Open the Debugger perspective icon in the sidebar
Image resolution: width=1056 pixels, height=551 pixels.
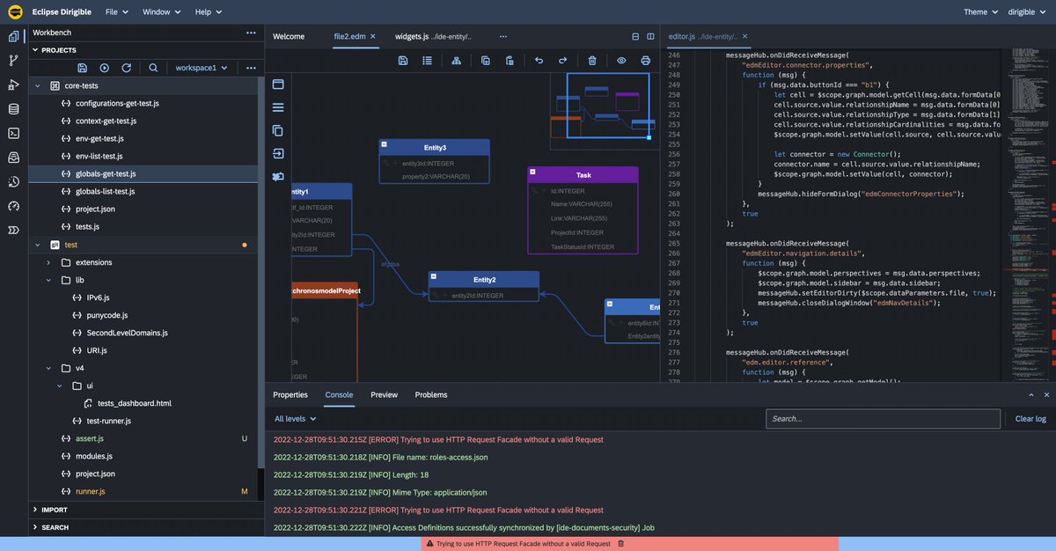[x=13, y=84]
